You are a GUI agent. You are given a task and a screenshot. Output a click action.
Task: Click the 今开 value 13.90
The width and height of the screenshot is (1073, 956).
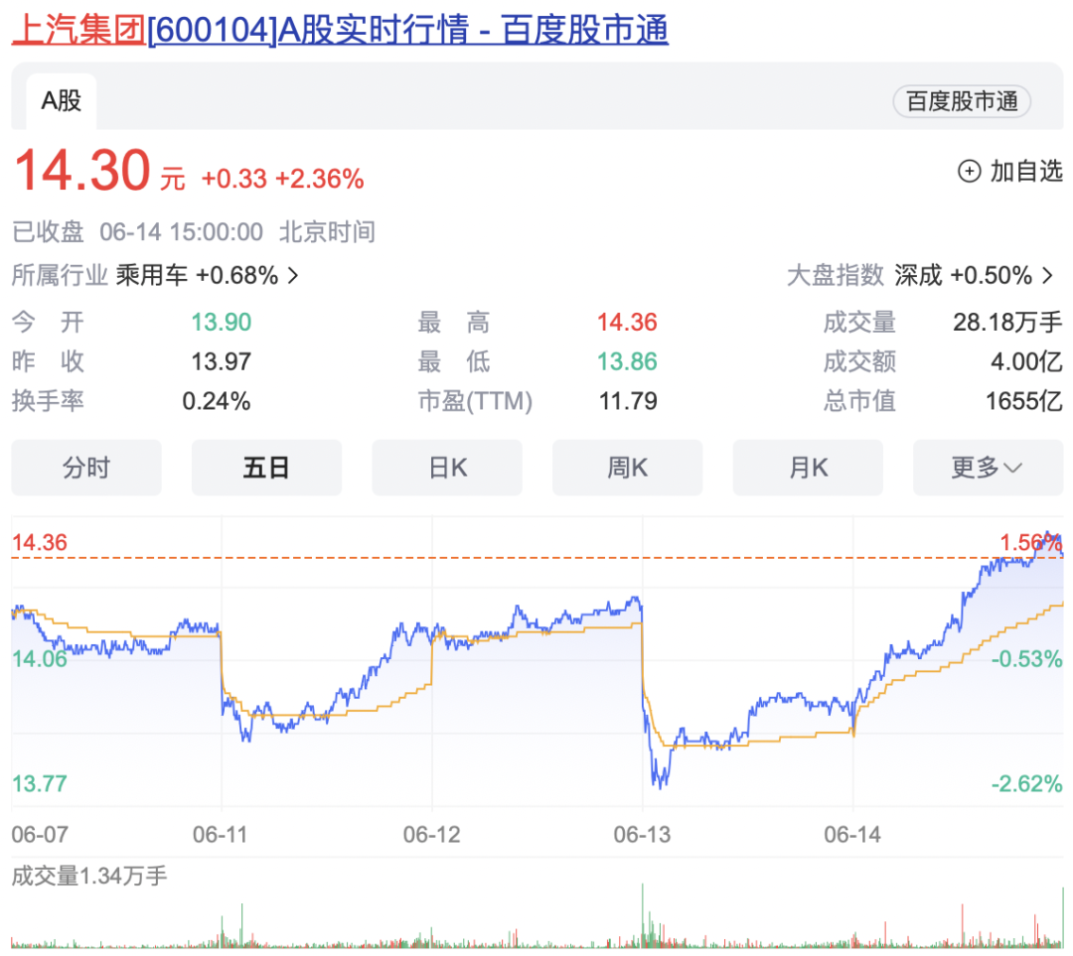click(x=221, y=322)
